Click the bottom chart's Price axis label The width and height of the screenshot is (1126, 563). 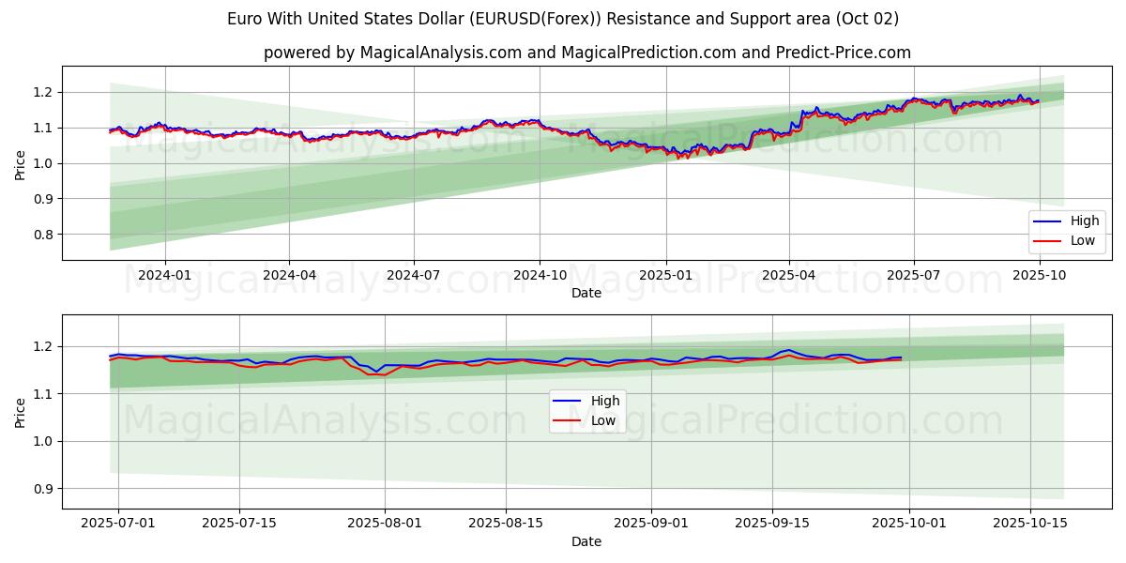21,412
